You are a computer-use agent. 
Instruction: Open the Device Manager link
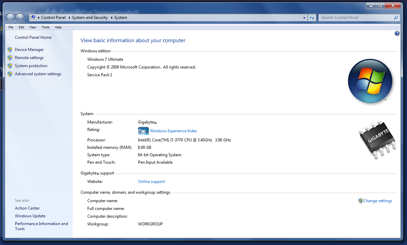tap(29, 50)
